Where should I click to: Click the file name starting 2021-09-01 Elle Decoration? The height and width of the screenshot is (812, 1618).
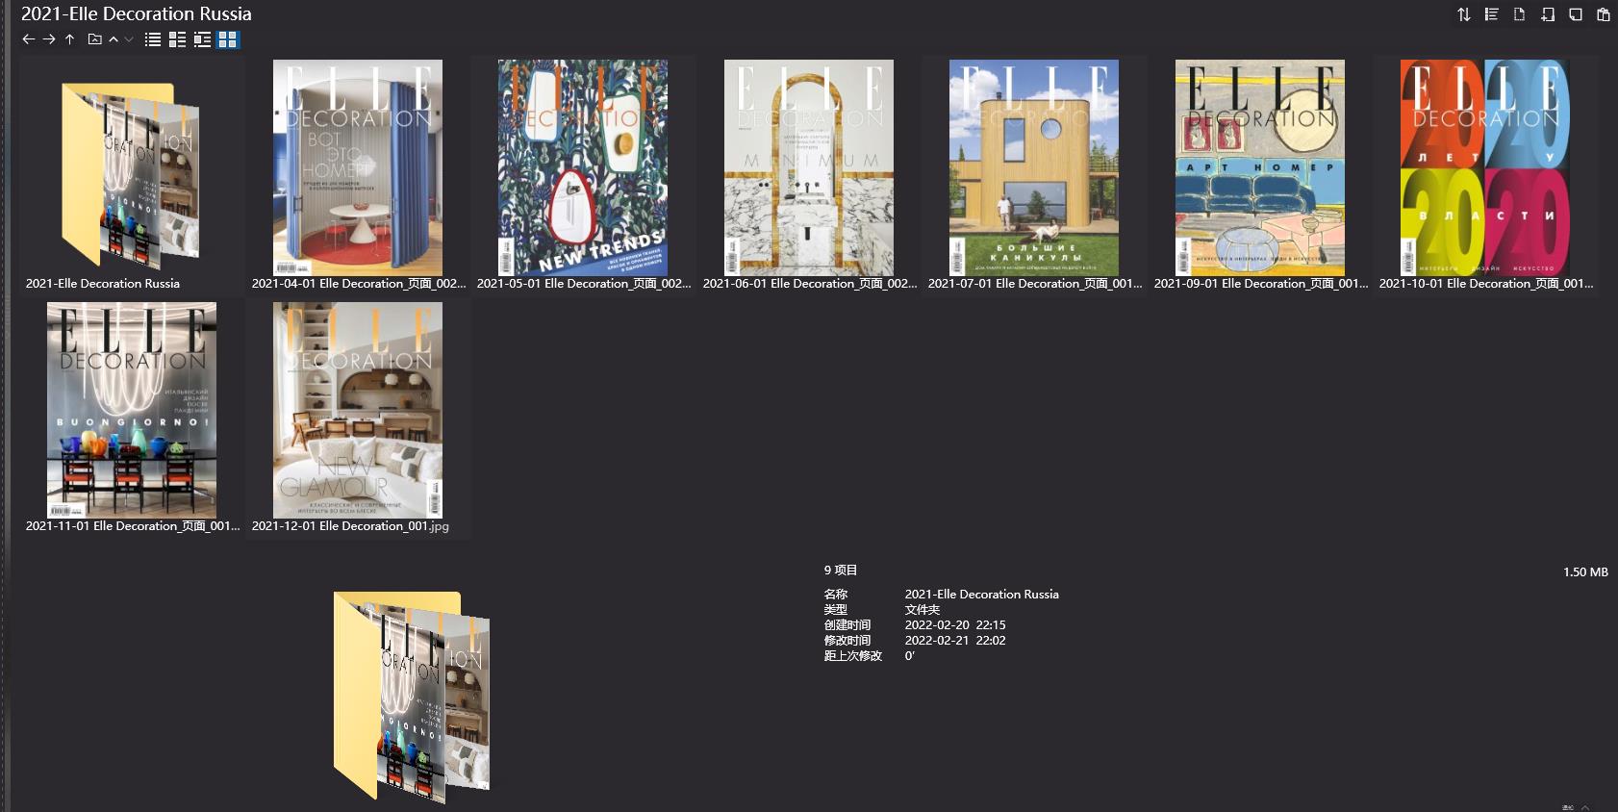[x=1261, y=284]
